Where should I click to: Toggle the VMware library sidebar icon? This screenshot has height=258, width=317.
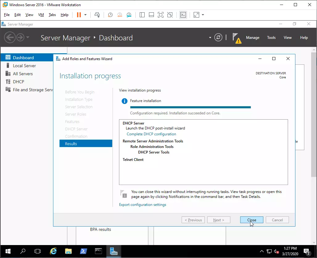[x=142, y=15]
